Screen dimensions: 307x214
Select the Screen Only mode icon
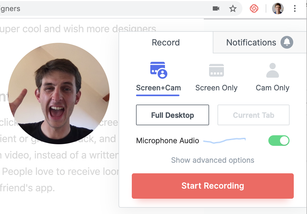coord(216,70)
